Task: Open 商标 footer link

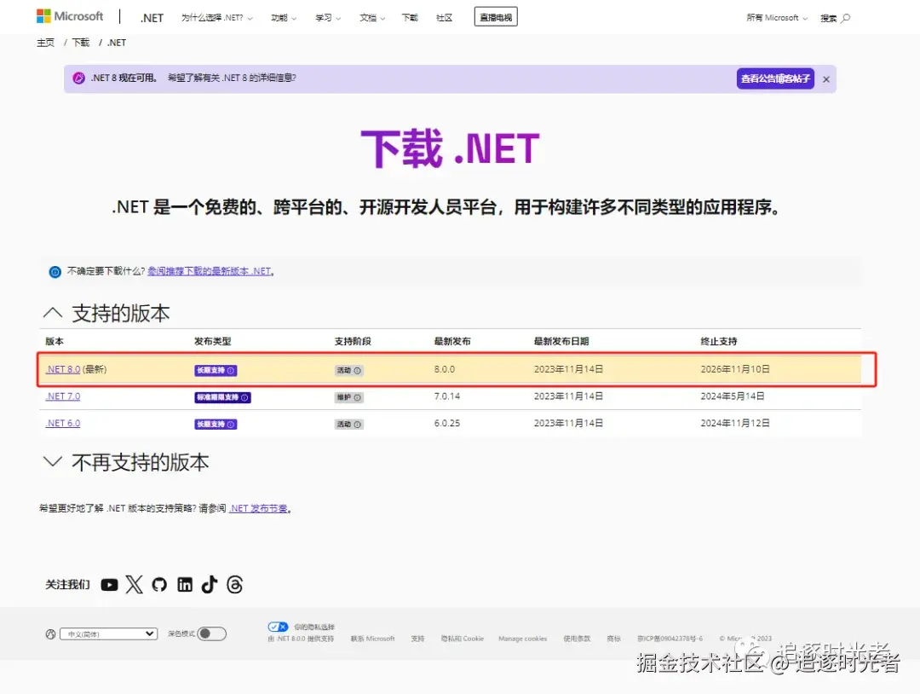Action: [613, 639]
